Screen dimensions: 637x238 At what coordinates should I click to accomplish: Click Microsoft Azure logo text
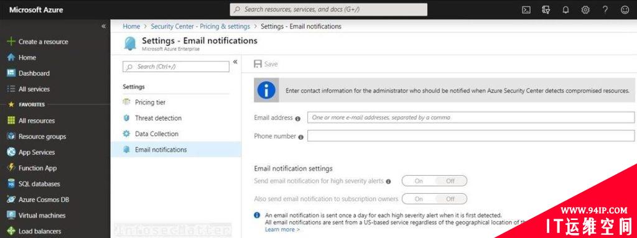click(36, 10)
